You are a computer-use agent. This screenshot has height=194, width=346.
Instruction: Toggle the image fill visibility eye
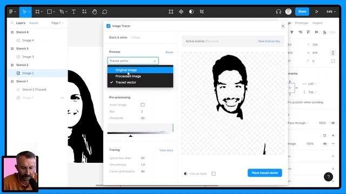coord(324,144)
